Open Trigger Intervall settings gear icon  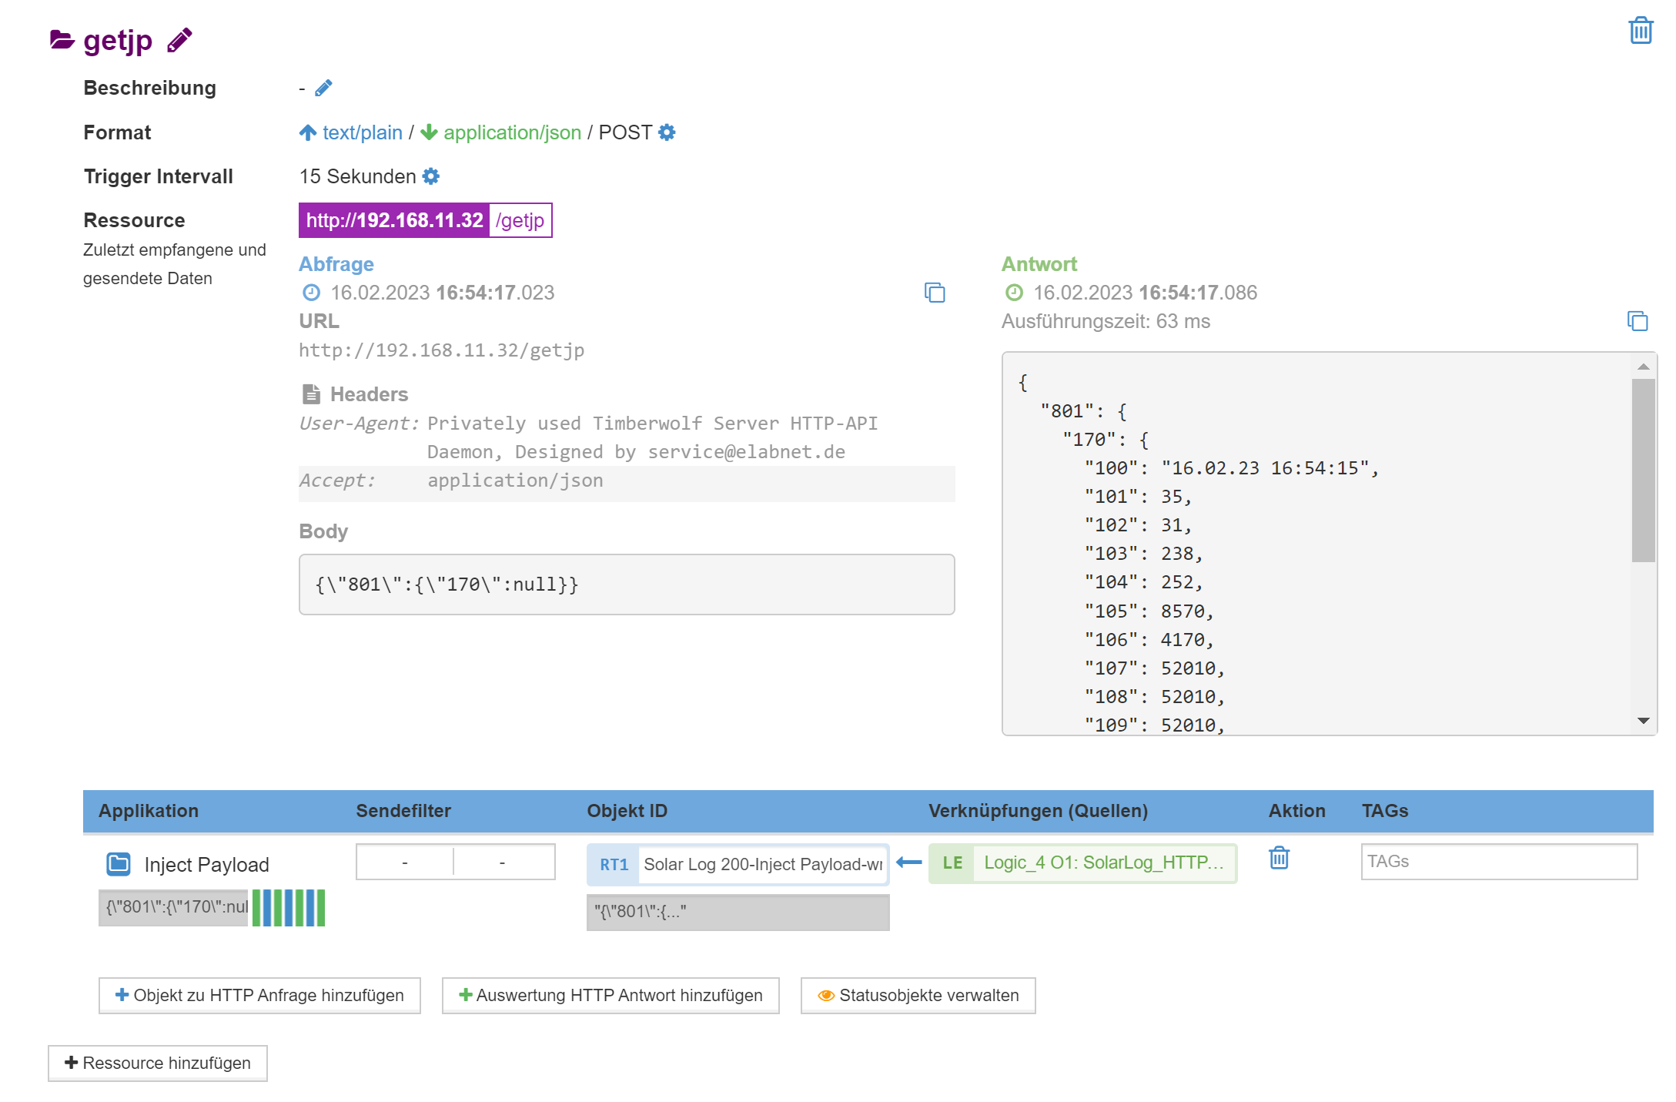[431, 176]
